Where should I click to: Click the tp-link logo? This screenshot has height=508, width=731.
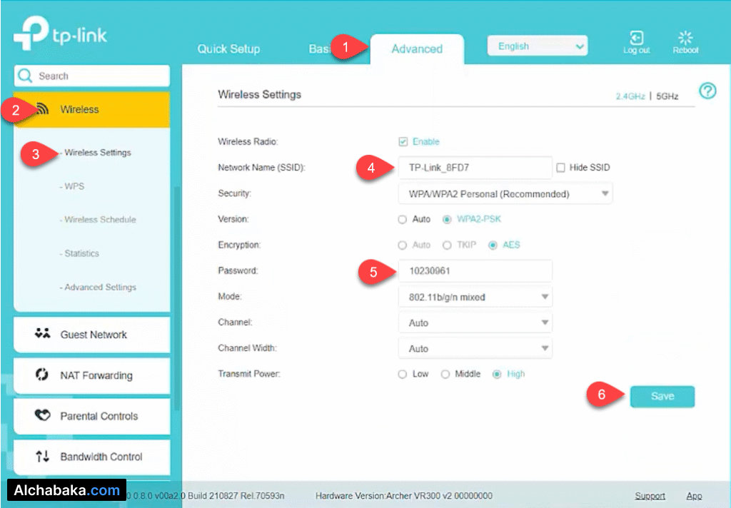point(60,34)
